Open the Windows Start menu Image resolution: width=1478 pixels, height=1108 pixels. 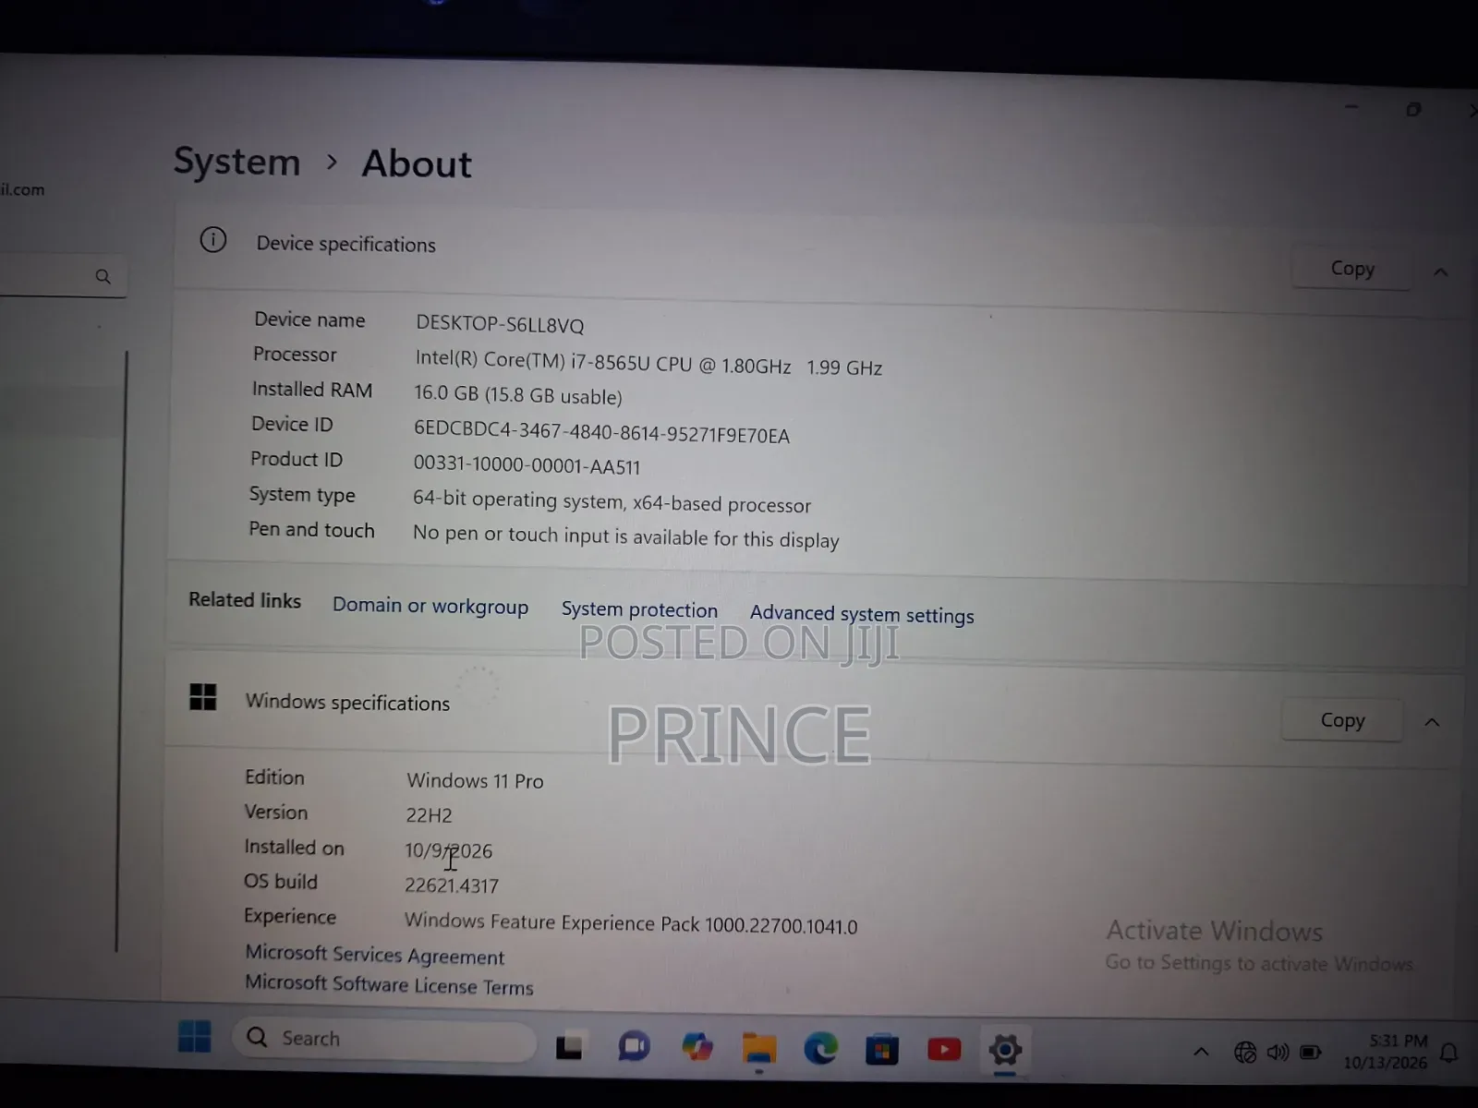[x=194, y=1037]
